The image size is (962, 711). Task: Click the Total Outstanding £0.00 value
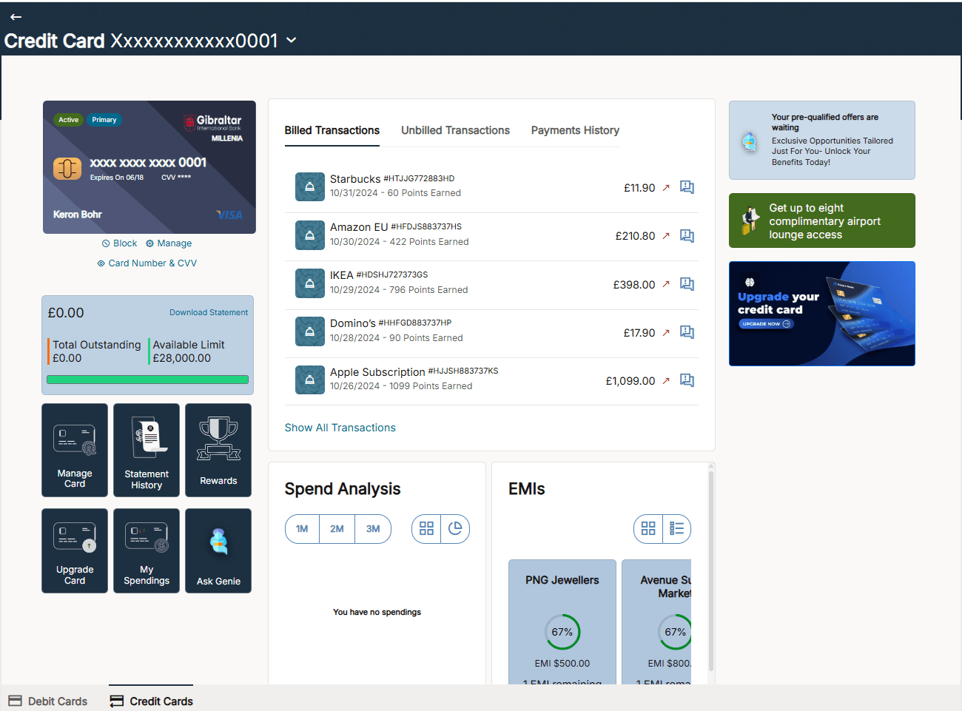tap(67, 358)
